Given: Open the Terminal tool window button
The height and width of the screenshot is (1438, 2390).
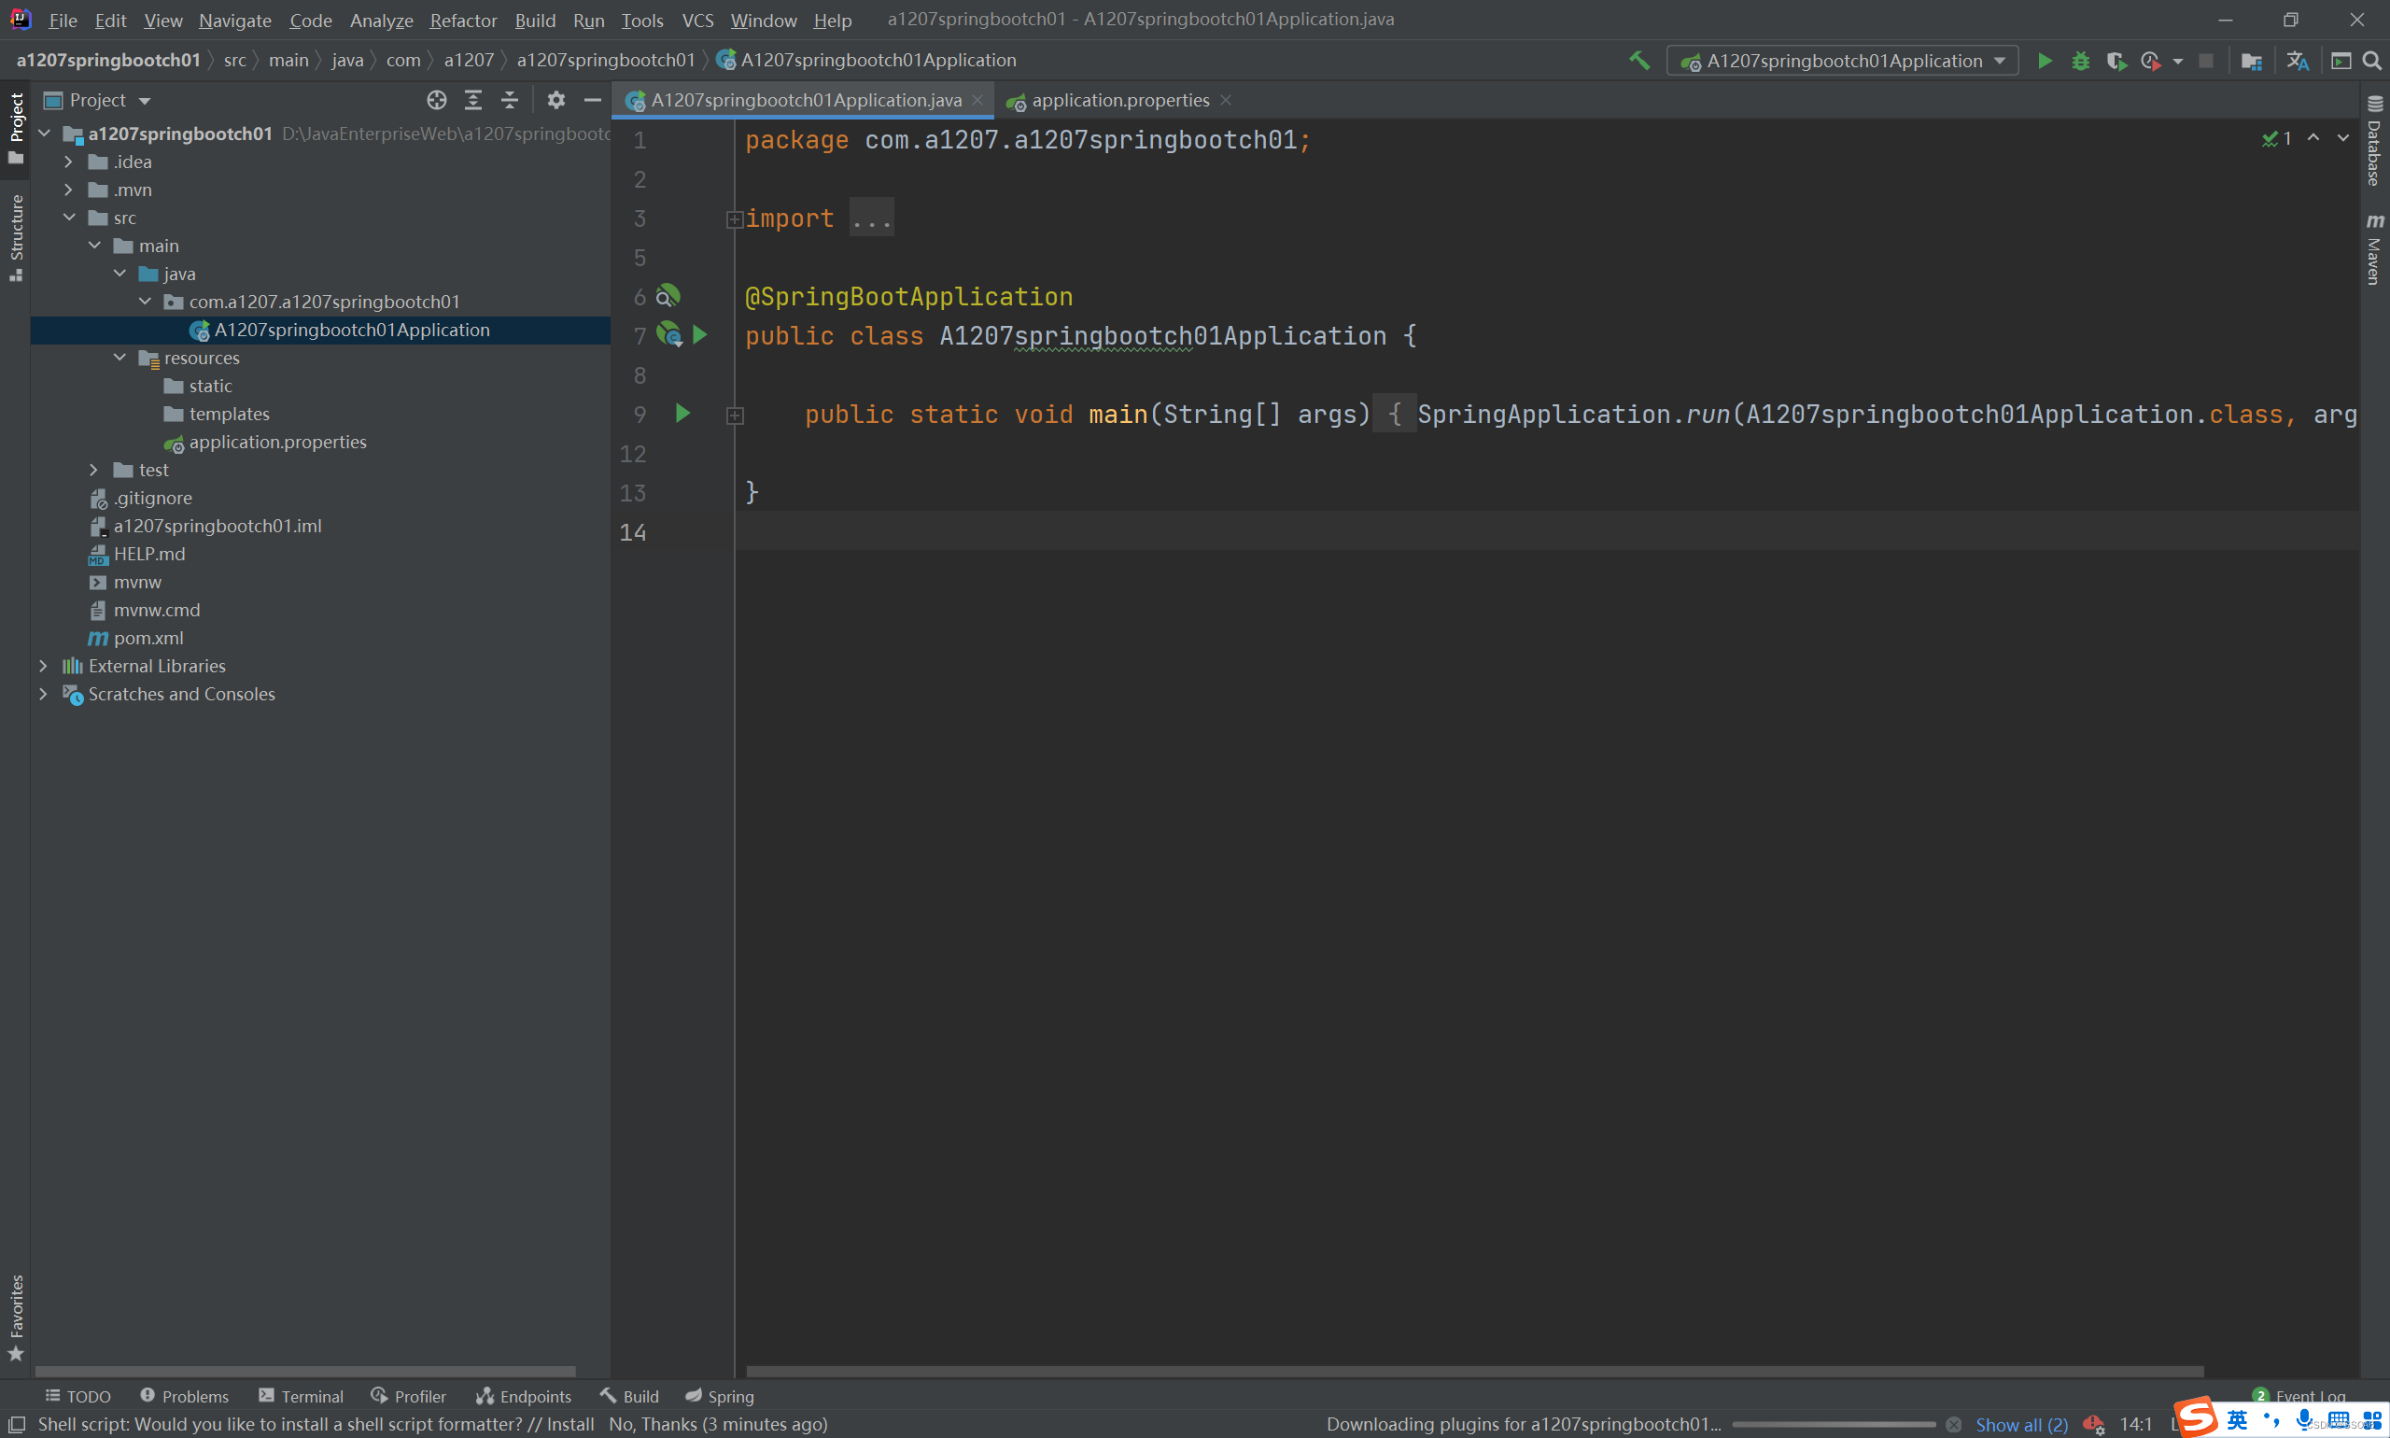Looking at the screenshot, I should point(301,1395).
